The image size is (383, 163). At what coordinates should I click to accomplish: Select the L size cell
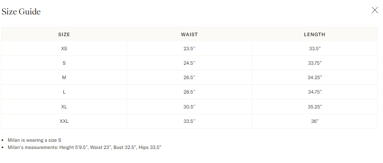click(64, 92)
